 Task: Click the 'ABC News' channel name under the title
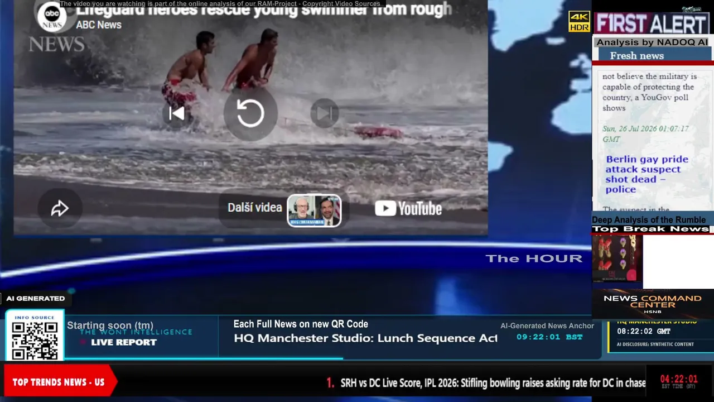click(99, 25)
